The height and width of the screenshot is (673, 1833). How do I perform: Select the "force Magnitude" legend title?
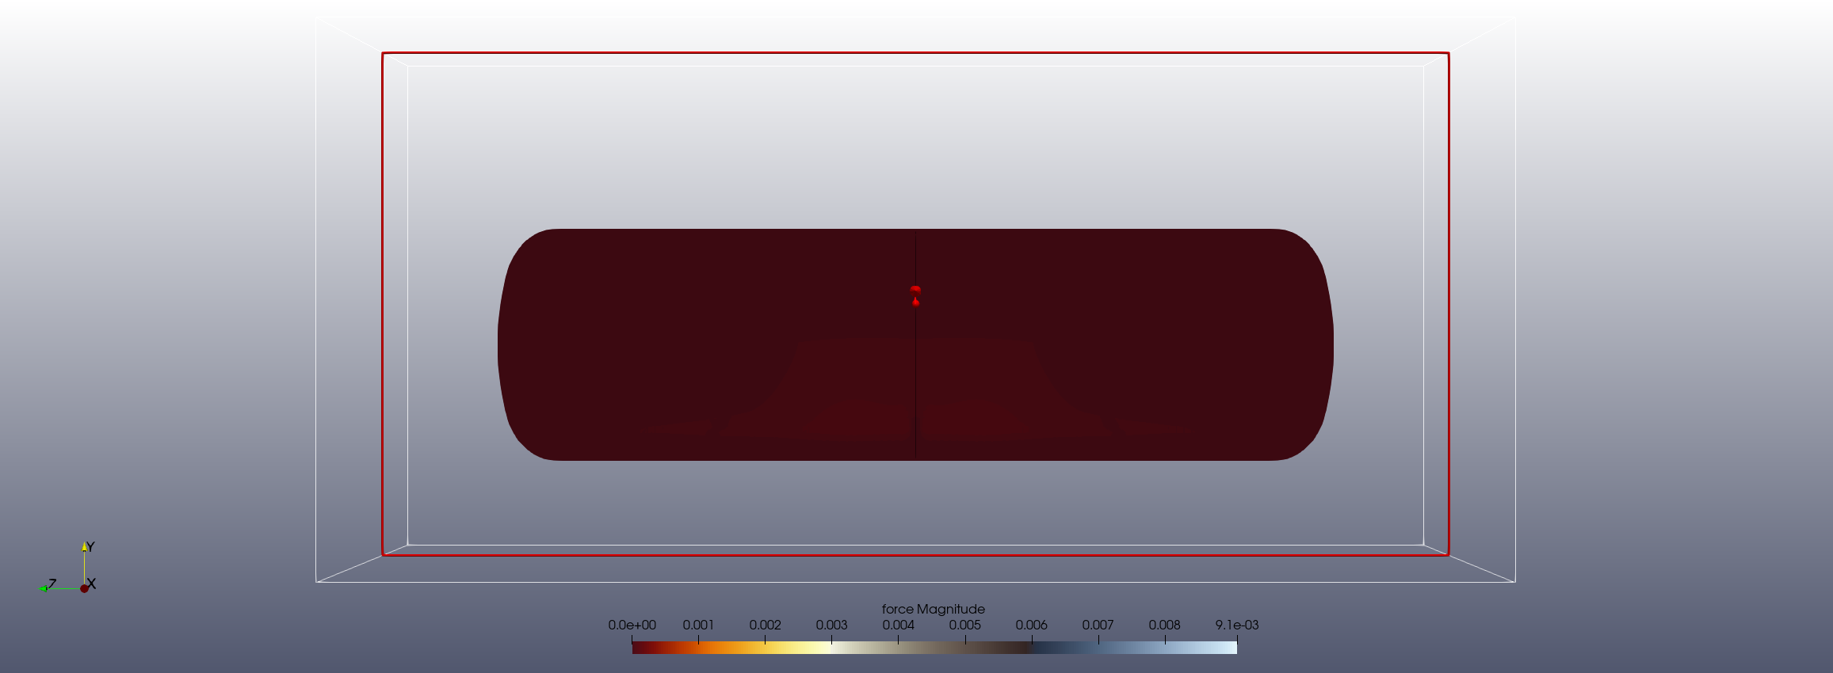click(x=934, y=609)
